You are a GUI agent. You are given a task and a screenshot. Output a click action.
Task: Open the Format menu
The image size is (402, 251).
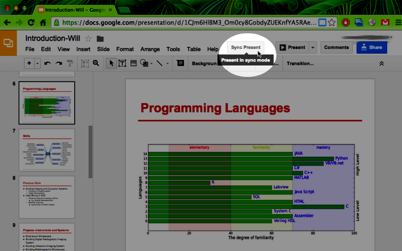(125, 49)
